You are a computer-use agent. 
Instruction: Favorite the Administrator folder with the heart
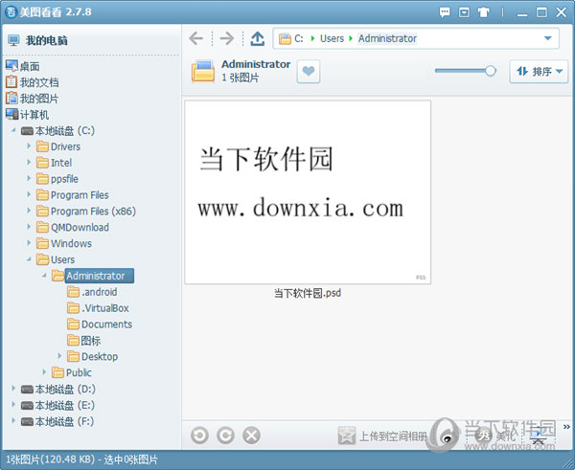tap(308, 72)
